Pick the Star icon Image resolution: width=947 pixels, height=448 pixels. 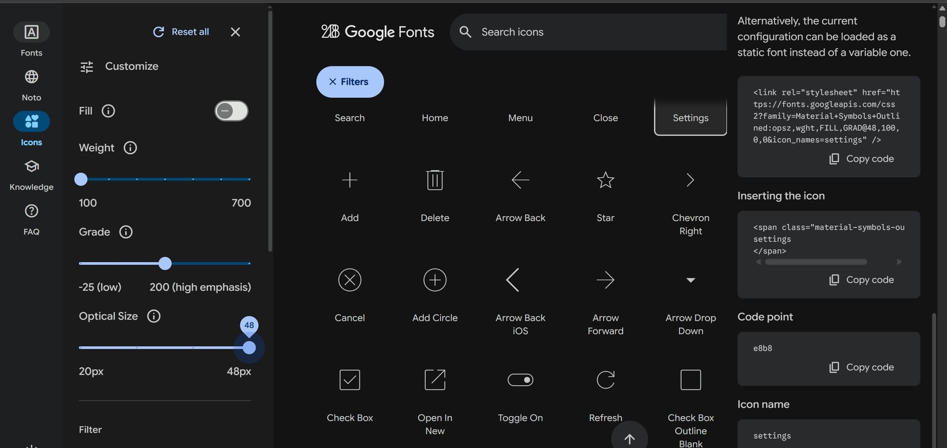coord(605,180)
